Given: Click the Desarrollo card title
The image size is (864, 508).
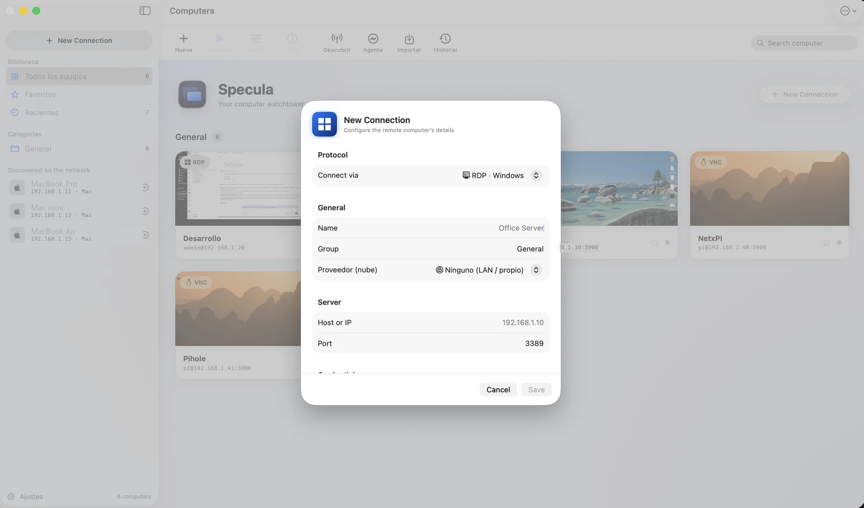Looking at the screenshot, I should pos(202,238).
